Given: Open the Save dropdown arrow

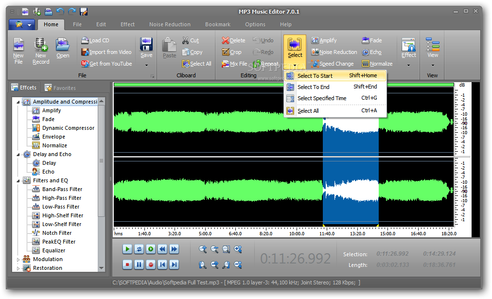Looking at the screenshot, I should (146, 65).
